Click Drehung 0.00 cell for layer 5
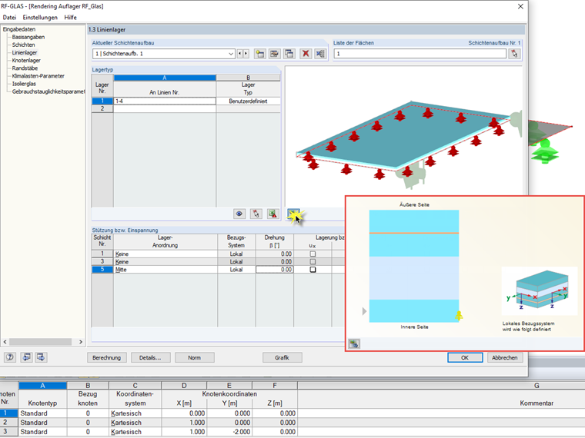 pos(275,270)
